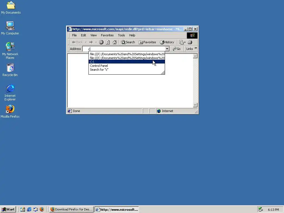Click the http://www.microsoft taskbar button
This screenshot has height=213, width=284.
pyautogui.click(x=117, y=209)
